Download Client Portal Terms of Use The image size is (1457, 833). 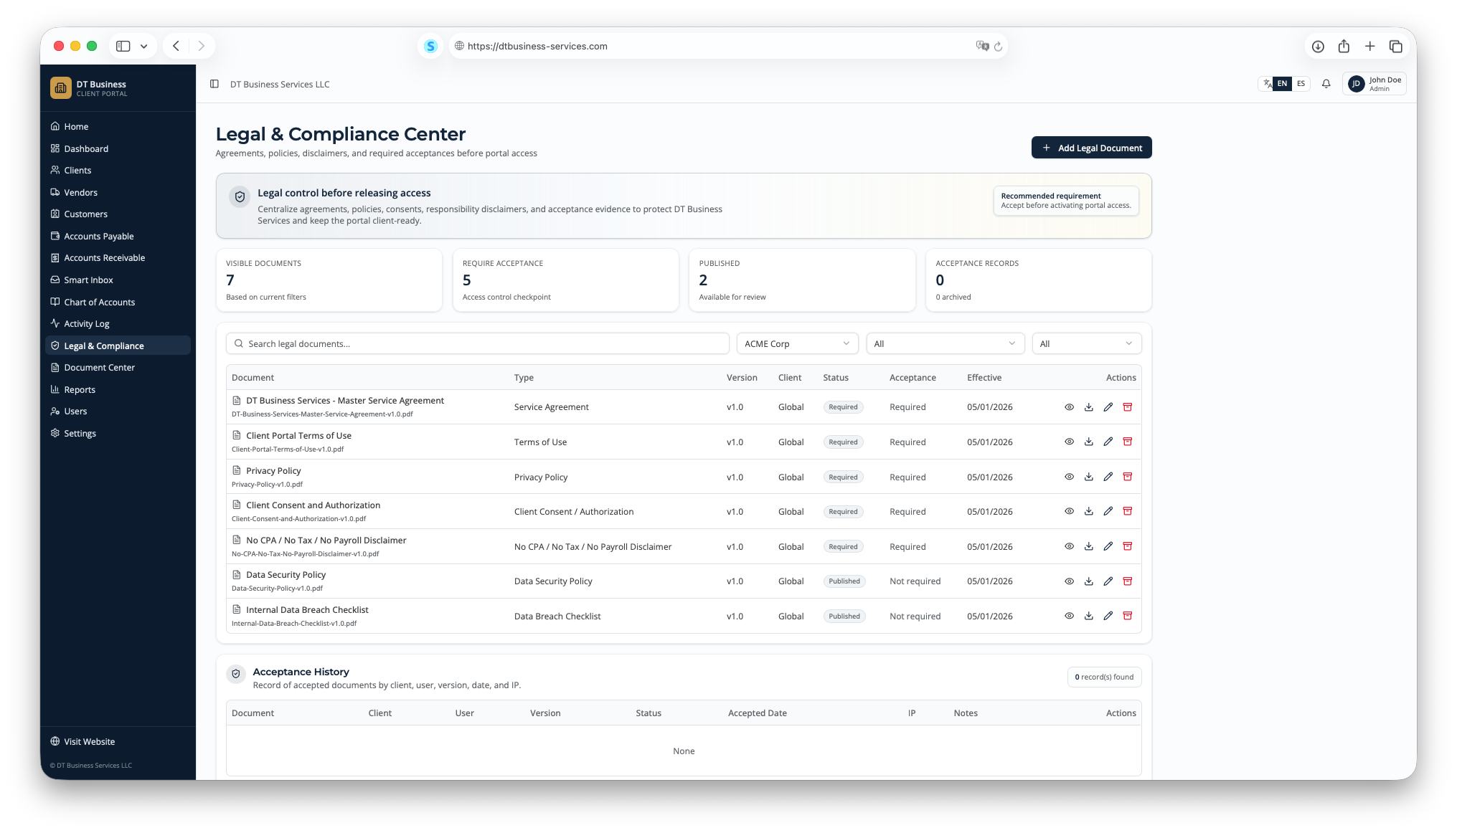point(1088,442)
